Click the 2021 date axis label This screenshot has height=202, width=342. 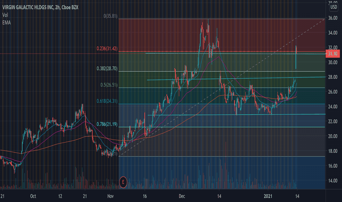[268, 196]
